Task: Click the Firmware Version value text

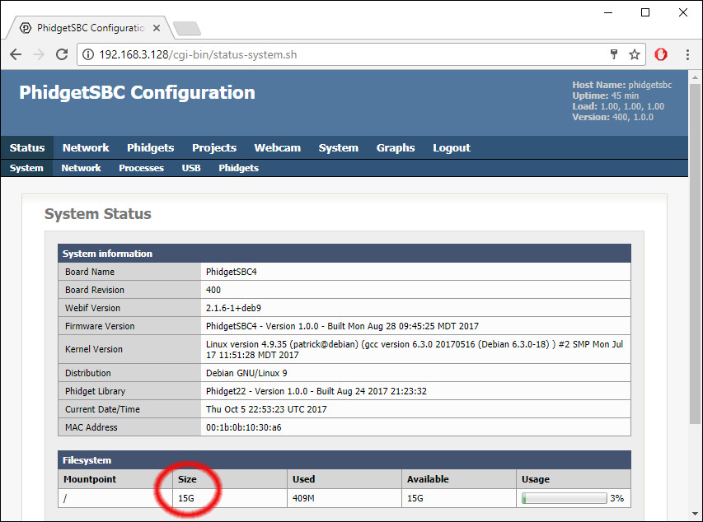Action: [342, 326]
